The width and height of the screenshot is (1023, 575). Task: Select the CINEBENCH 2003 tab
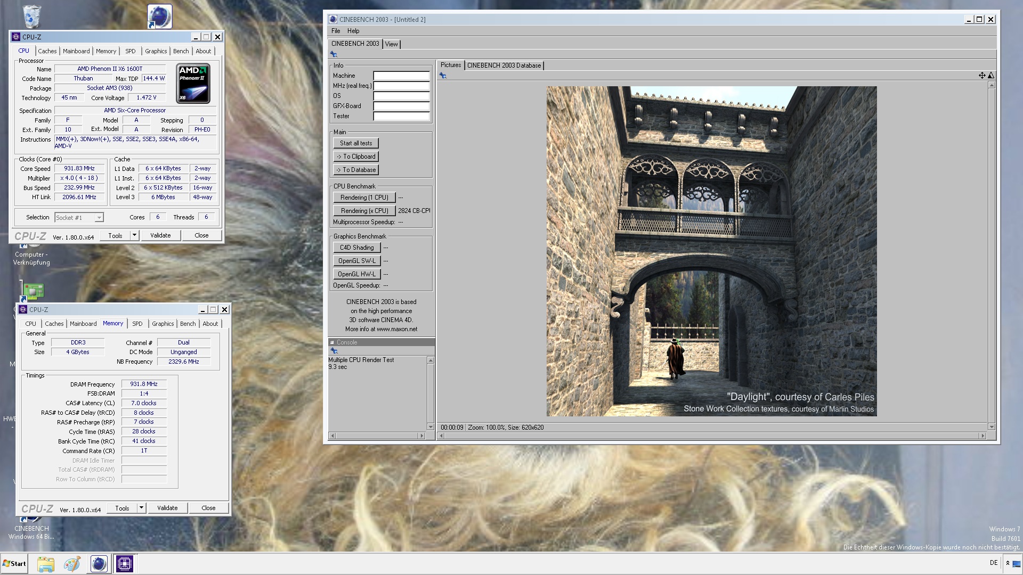coord(355,44)
